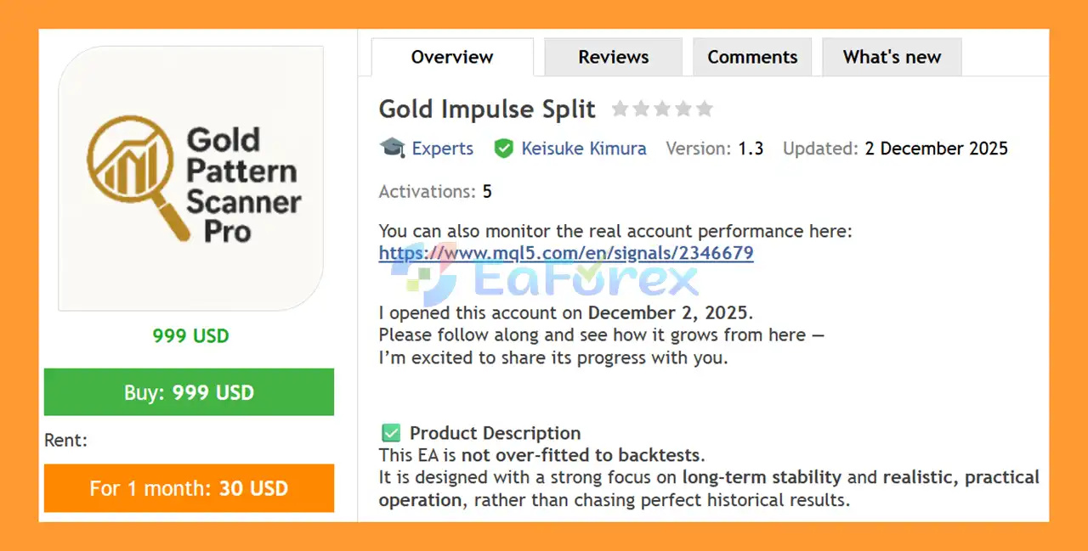The height and width of the screenshot is (551, 1088).
Task: Open Keisuke Kimura's author profile link
Action: pos(583,149)
